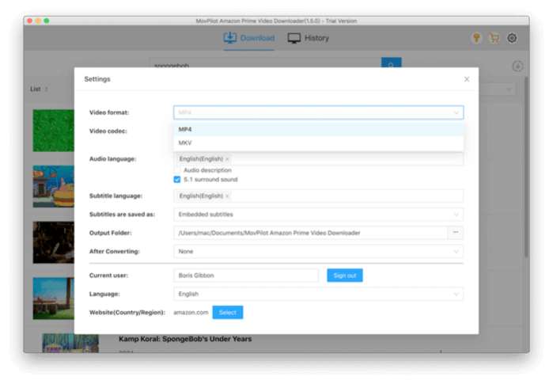Click the Output Folder path field
The image size is (553, 384).
coord(310,233)
